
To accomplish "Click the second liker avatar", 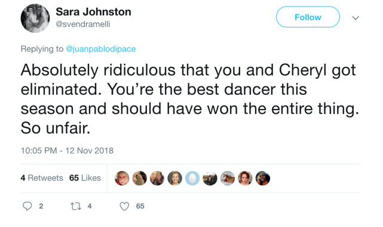I will point(139,178).
